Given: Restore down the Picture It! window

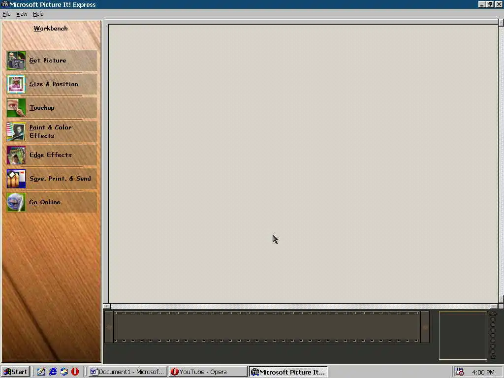Looking at the screenshot, I should point(490,4).
